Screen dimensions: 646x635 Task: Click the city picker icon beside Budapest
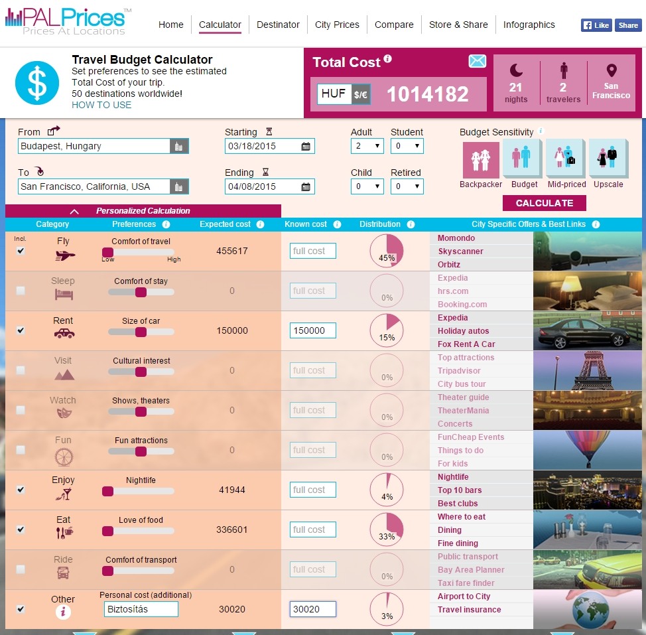point(179,147)
